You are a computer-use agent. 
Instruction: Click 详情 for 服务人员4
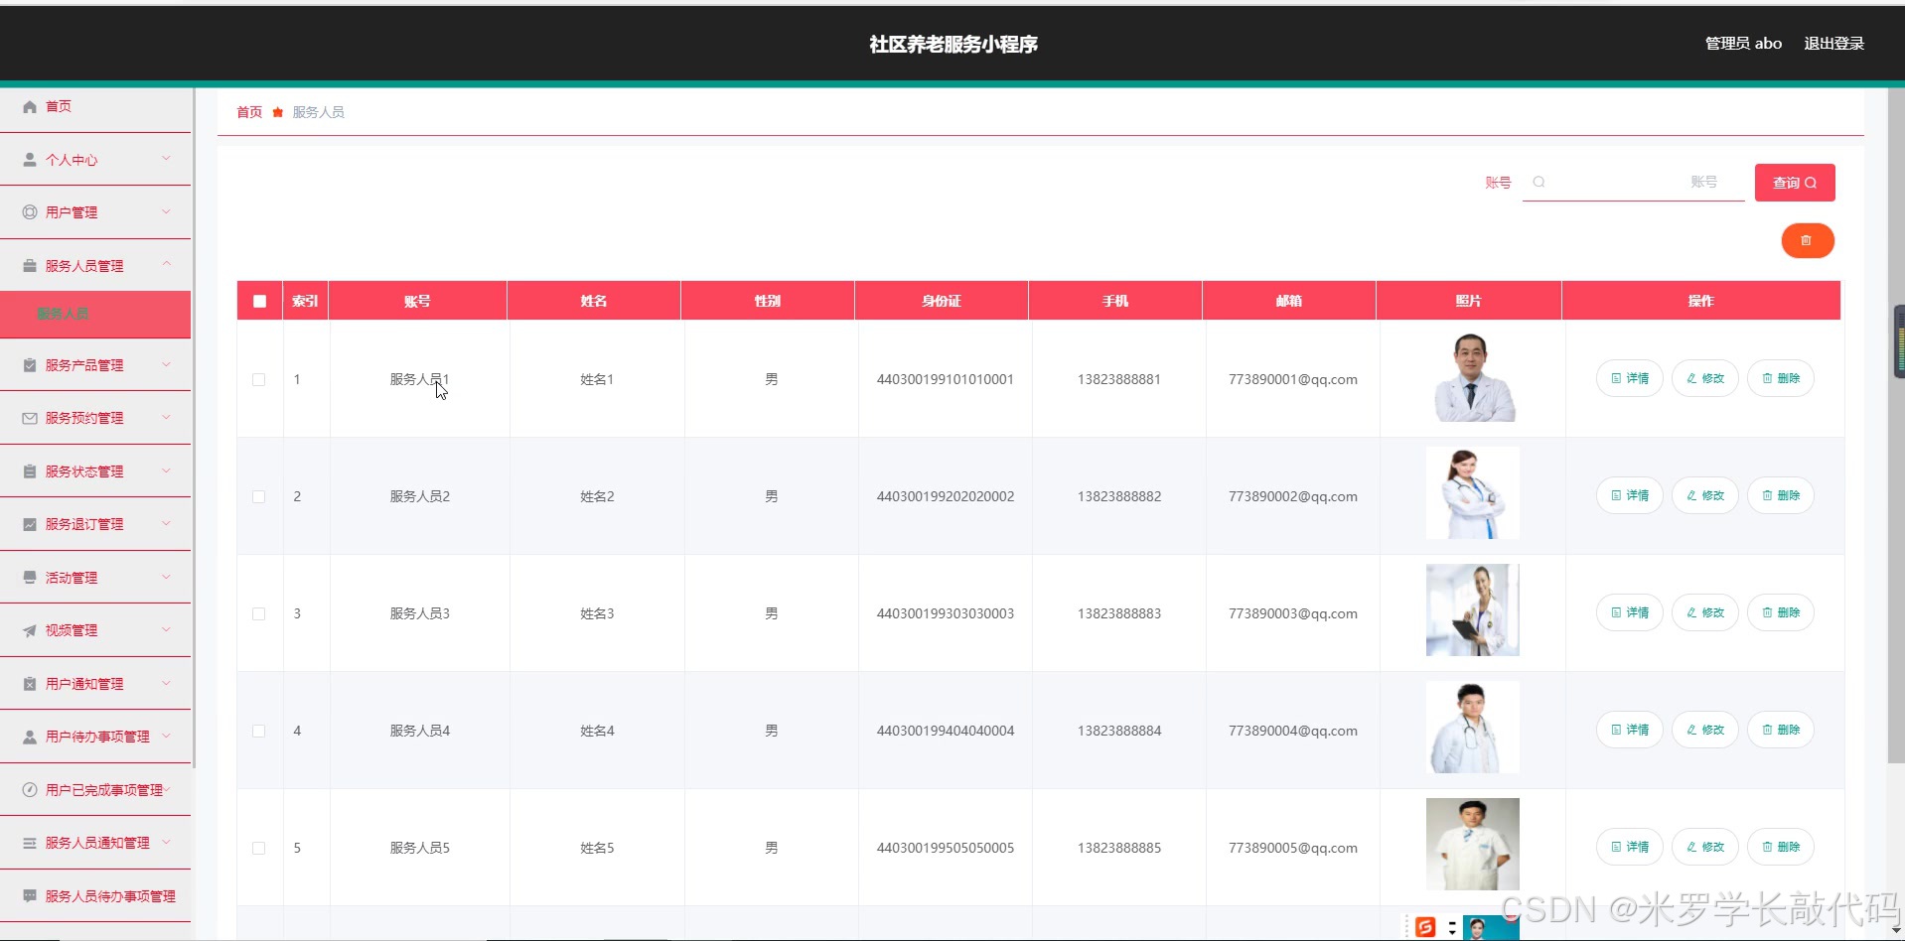[1630, 730]
